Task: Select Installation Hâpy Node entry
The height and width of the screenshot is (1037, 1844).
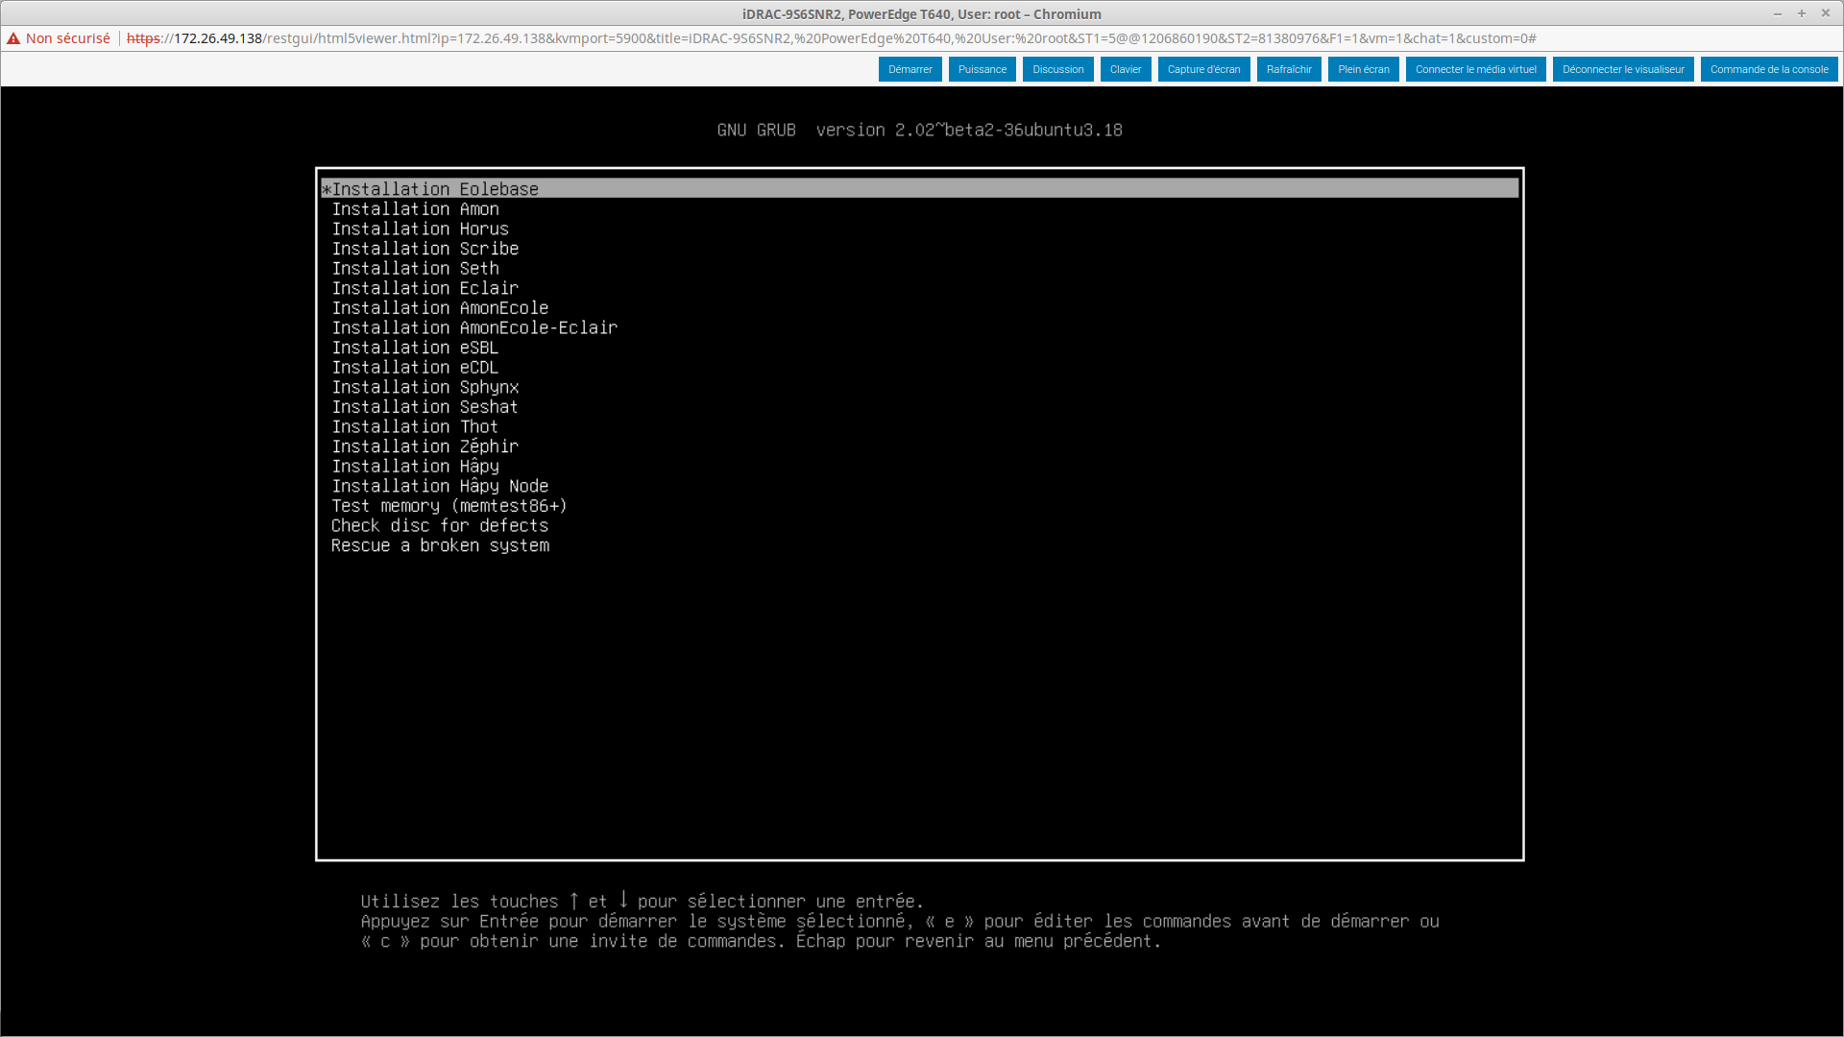Action: 440,486
